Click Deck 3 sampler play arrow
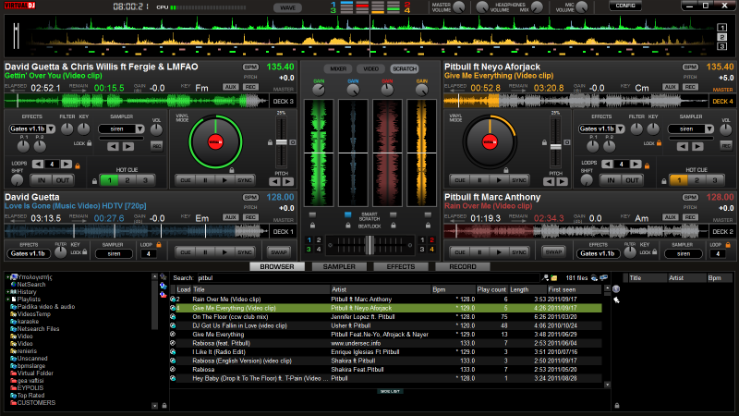This screenshot has height=416, width=739. point(128,147)
